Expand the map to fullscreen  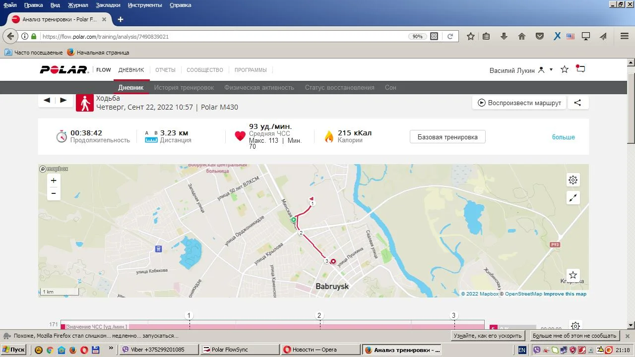[573, 198]
